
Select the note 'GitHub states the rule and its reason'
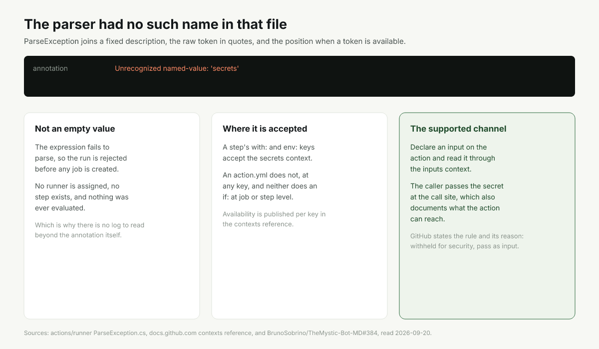467,241
